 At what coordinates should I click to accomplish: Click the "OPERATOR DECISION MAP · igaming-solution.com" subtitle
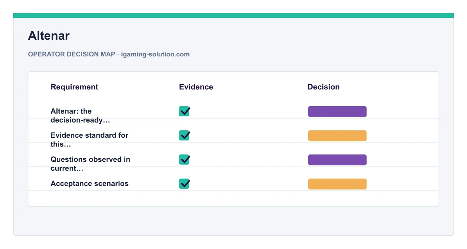point(109,54)
